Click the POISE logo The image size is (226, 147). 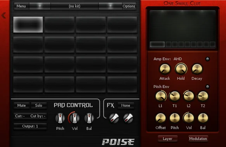[x=118, y=142]
